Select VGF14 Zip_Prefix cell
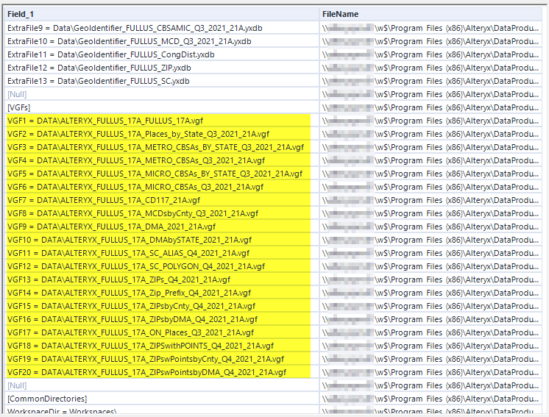 pyautogui.click(x=162, y=293)
